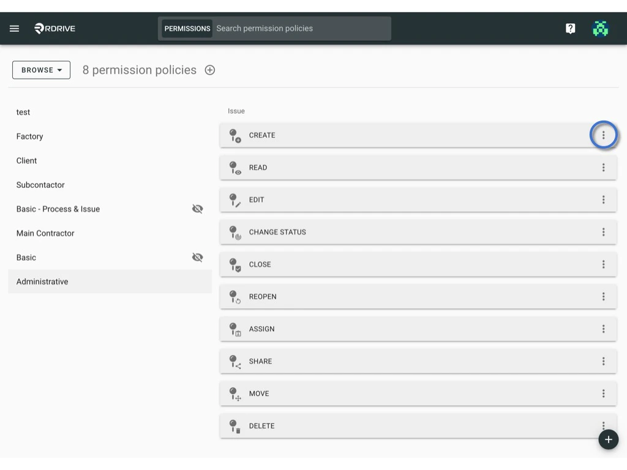Screen dimensions: 627x470
Task: Open the navigation hamburger menu
Action: point(14,28)
